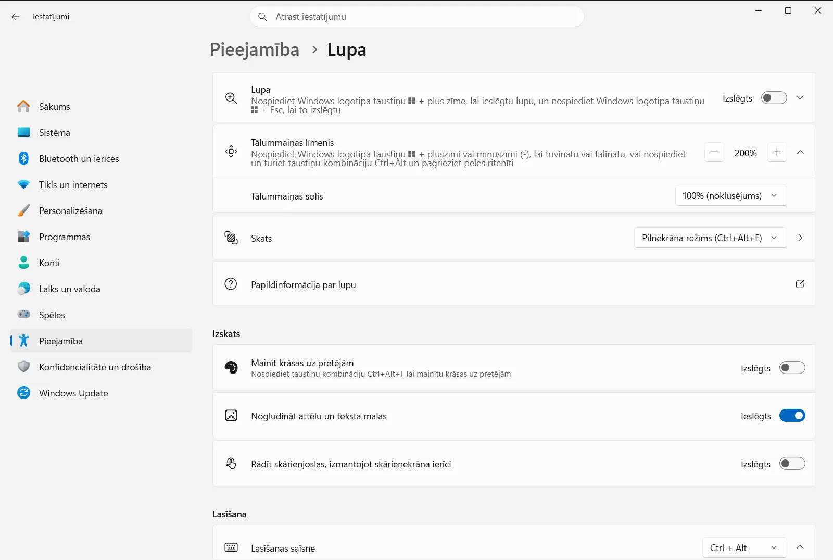This screenshot has height=560, width=833.
Task: Click the Personalizēšana paintbrush icon
Action: [x=23, y=210]
